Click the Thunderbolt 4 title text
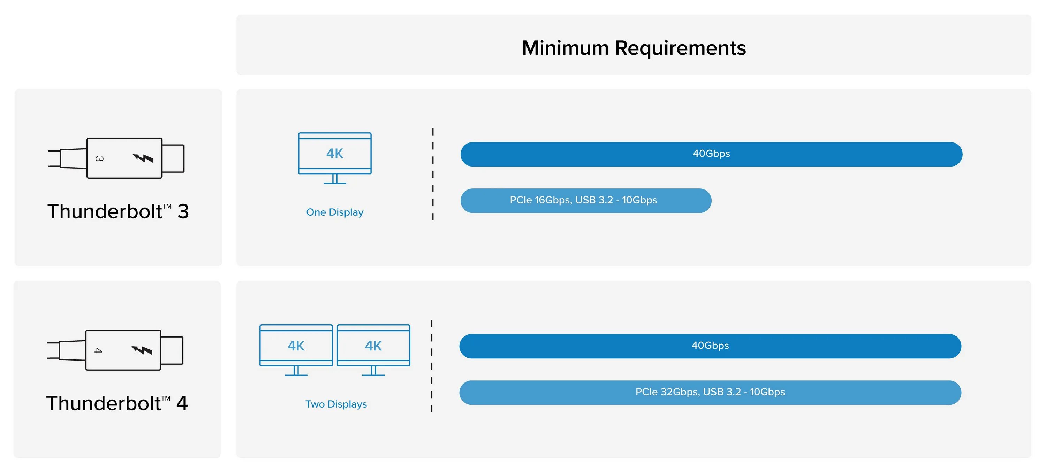Image resolution: width=1046 pixels, height=472 pixels. pyautogui.click(x=117, y=403)
